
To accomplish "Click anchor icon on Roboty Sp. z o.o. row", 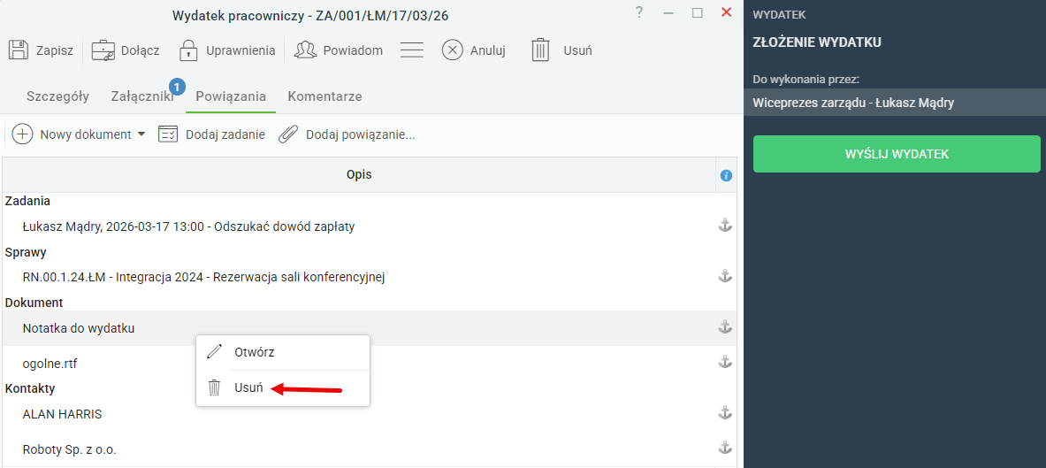I will click(724, 448).
